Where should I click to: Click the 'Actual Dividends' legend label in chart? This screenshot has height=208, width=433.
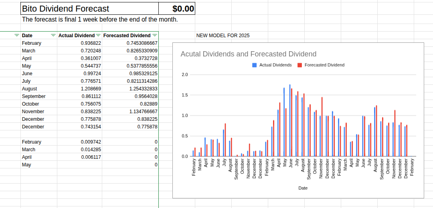point(275,65)
